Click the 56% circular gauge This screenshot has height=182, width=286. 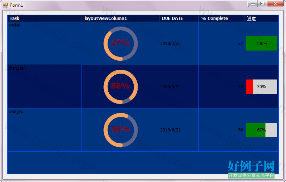tap(121, 130)
